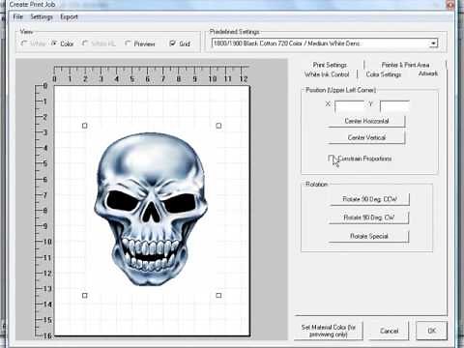
Task: Click the Y position input field
Action: [x=394, y=106]
